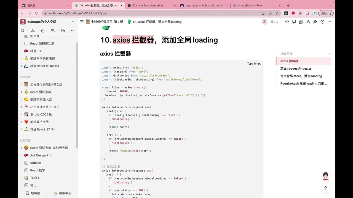Expand the 全栈低代码项目-第2版 sidebar item
353x198 pixels.
click(x=21, y=84)
